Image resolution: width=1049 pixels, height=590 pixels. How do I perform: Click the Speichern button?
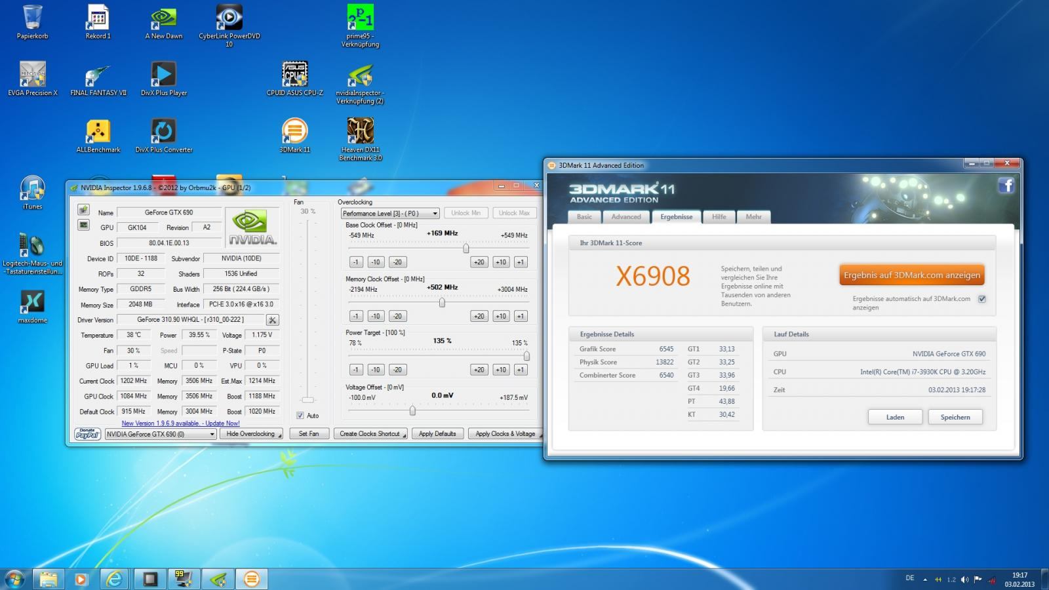pos(955,417)
